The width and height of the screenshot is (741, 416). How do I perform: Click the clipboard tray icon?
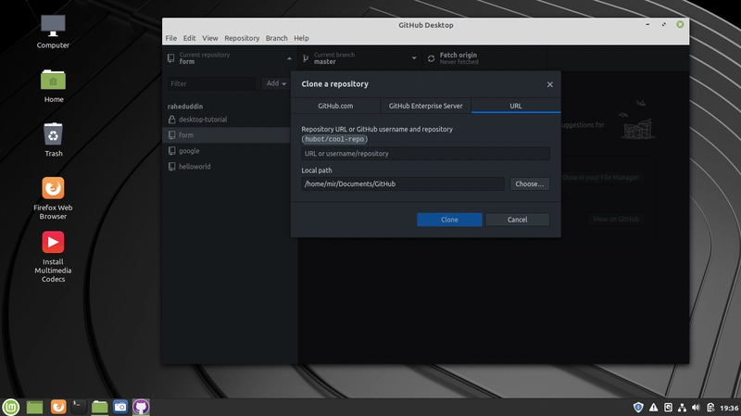pos(710,408)
